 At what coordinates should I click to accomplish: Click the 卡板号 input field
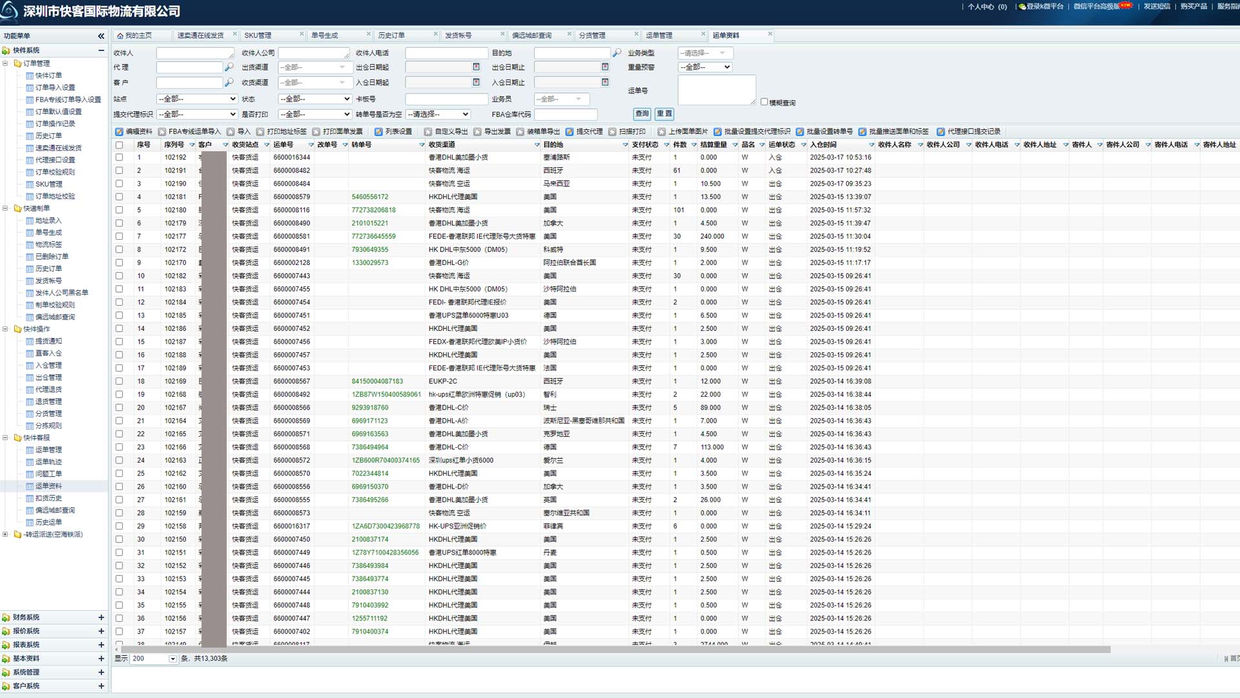[446, 99]
